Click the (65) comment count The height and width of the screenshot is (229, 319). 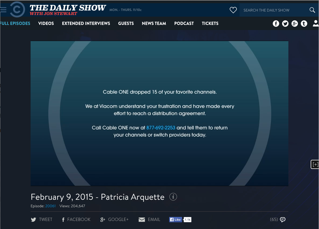coord(274,219)
